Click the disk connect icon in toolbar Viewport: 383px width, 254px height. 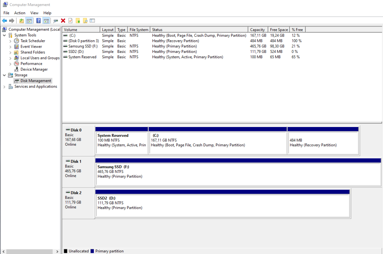click(x=56, y=21)
